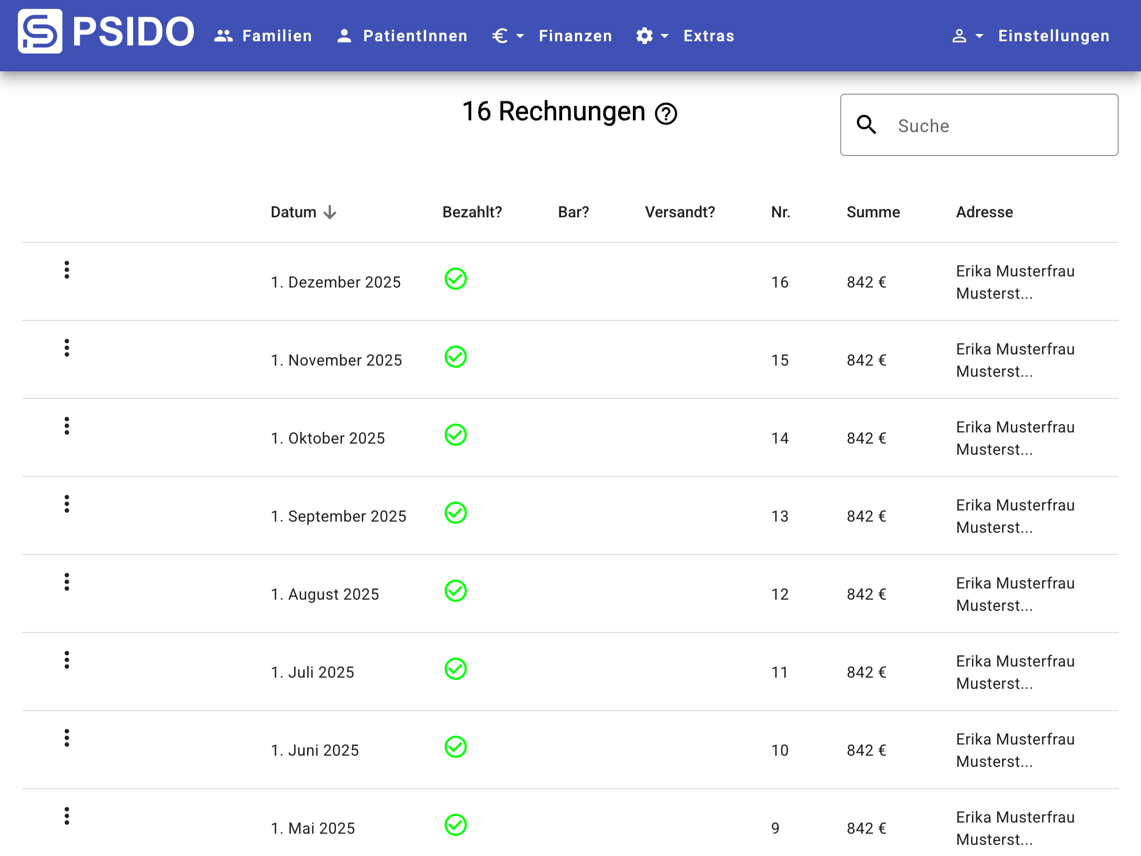Image resolution: width=1141 pixels, height=856 pixels.
Task: Select date 1. Juni 2025
Action: click(x=315, y=750)
